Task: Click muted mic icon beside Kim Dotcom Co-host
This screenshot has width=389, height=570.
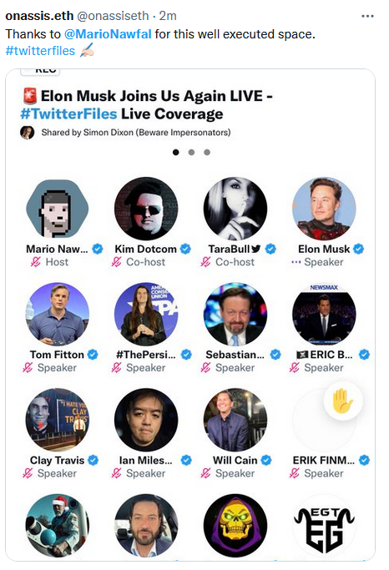Action: click(116, 262)
